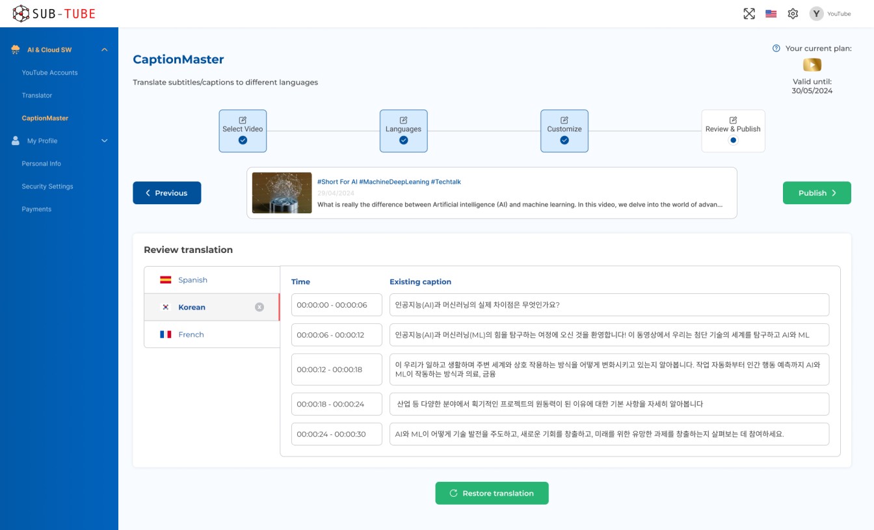Expand the My Profile section chevron
Screen dimensions: 874x530
104,140
